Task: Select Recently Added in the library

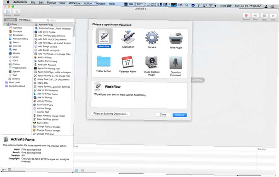Action: point(17,86)
